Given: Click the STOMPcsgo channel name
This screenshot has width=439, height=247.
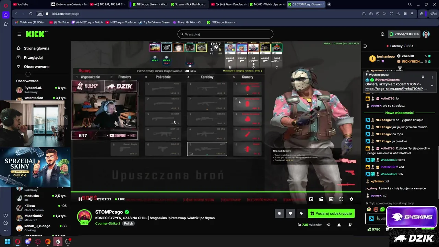Looking at the screenshot, I should tap(109, 212).
